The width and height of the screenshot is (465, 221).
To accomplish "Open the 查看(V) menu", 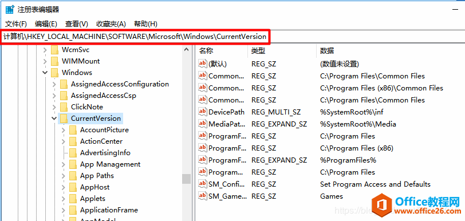I will [x=77, y=24].
